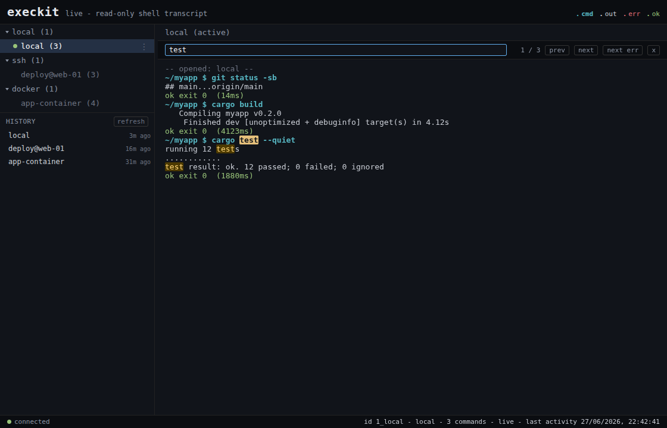The height and width of the screenshot is (428, 667).
Task: Click the Finished dev target(s) line
Action: [x=316, y=122]
